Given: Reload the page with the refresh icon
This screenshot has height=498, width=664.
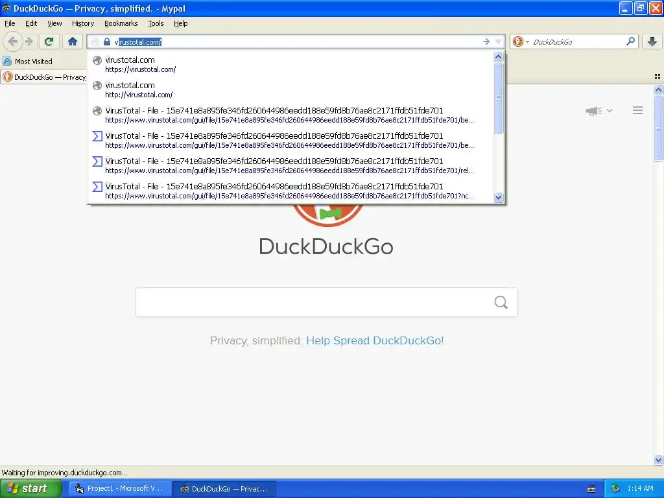Looking at the screenshot, I should (49, 41).
